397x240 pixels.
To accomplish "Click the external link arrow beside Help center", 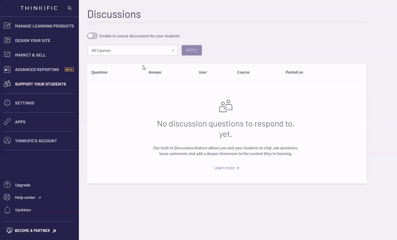I will point(40,198).
